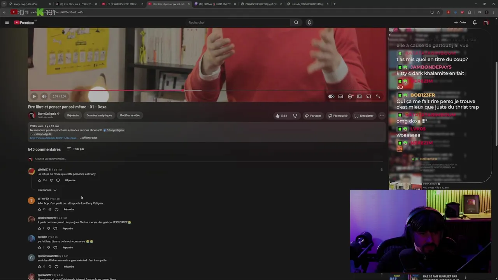Like the comment by @spiralesaturne
The width and height of the screenshot is (498, 280).
click(39, 229)
